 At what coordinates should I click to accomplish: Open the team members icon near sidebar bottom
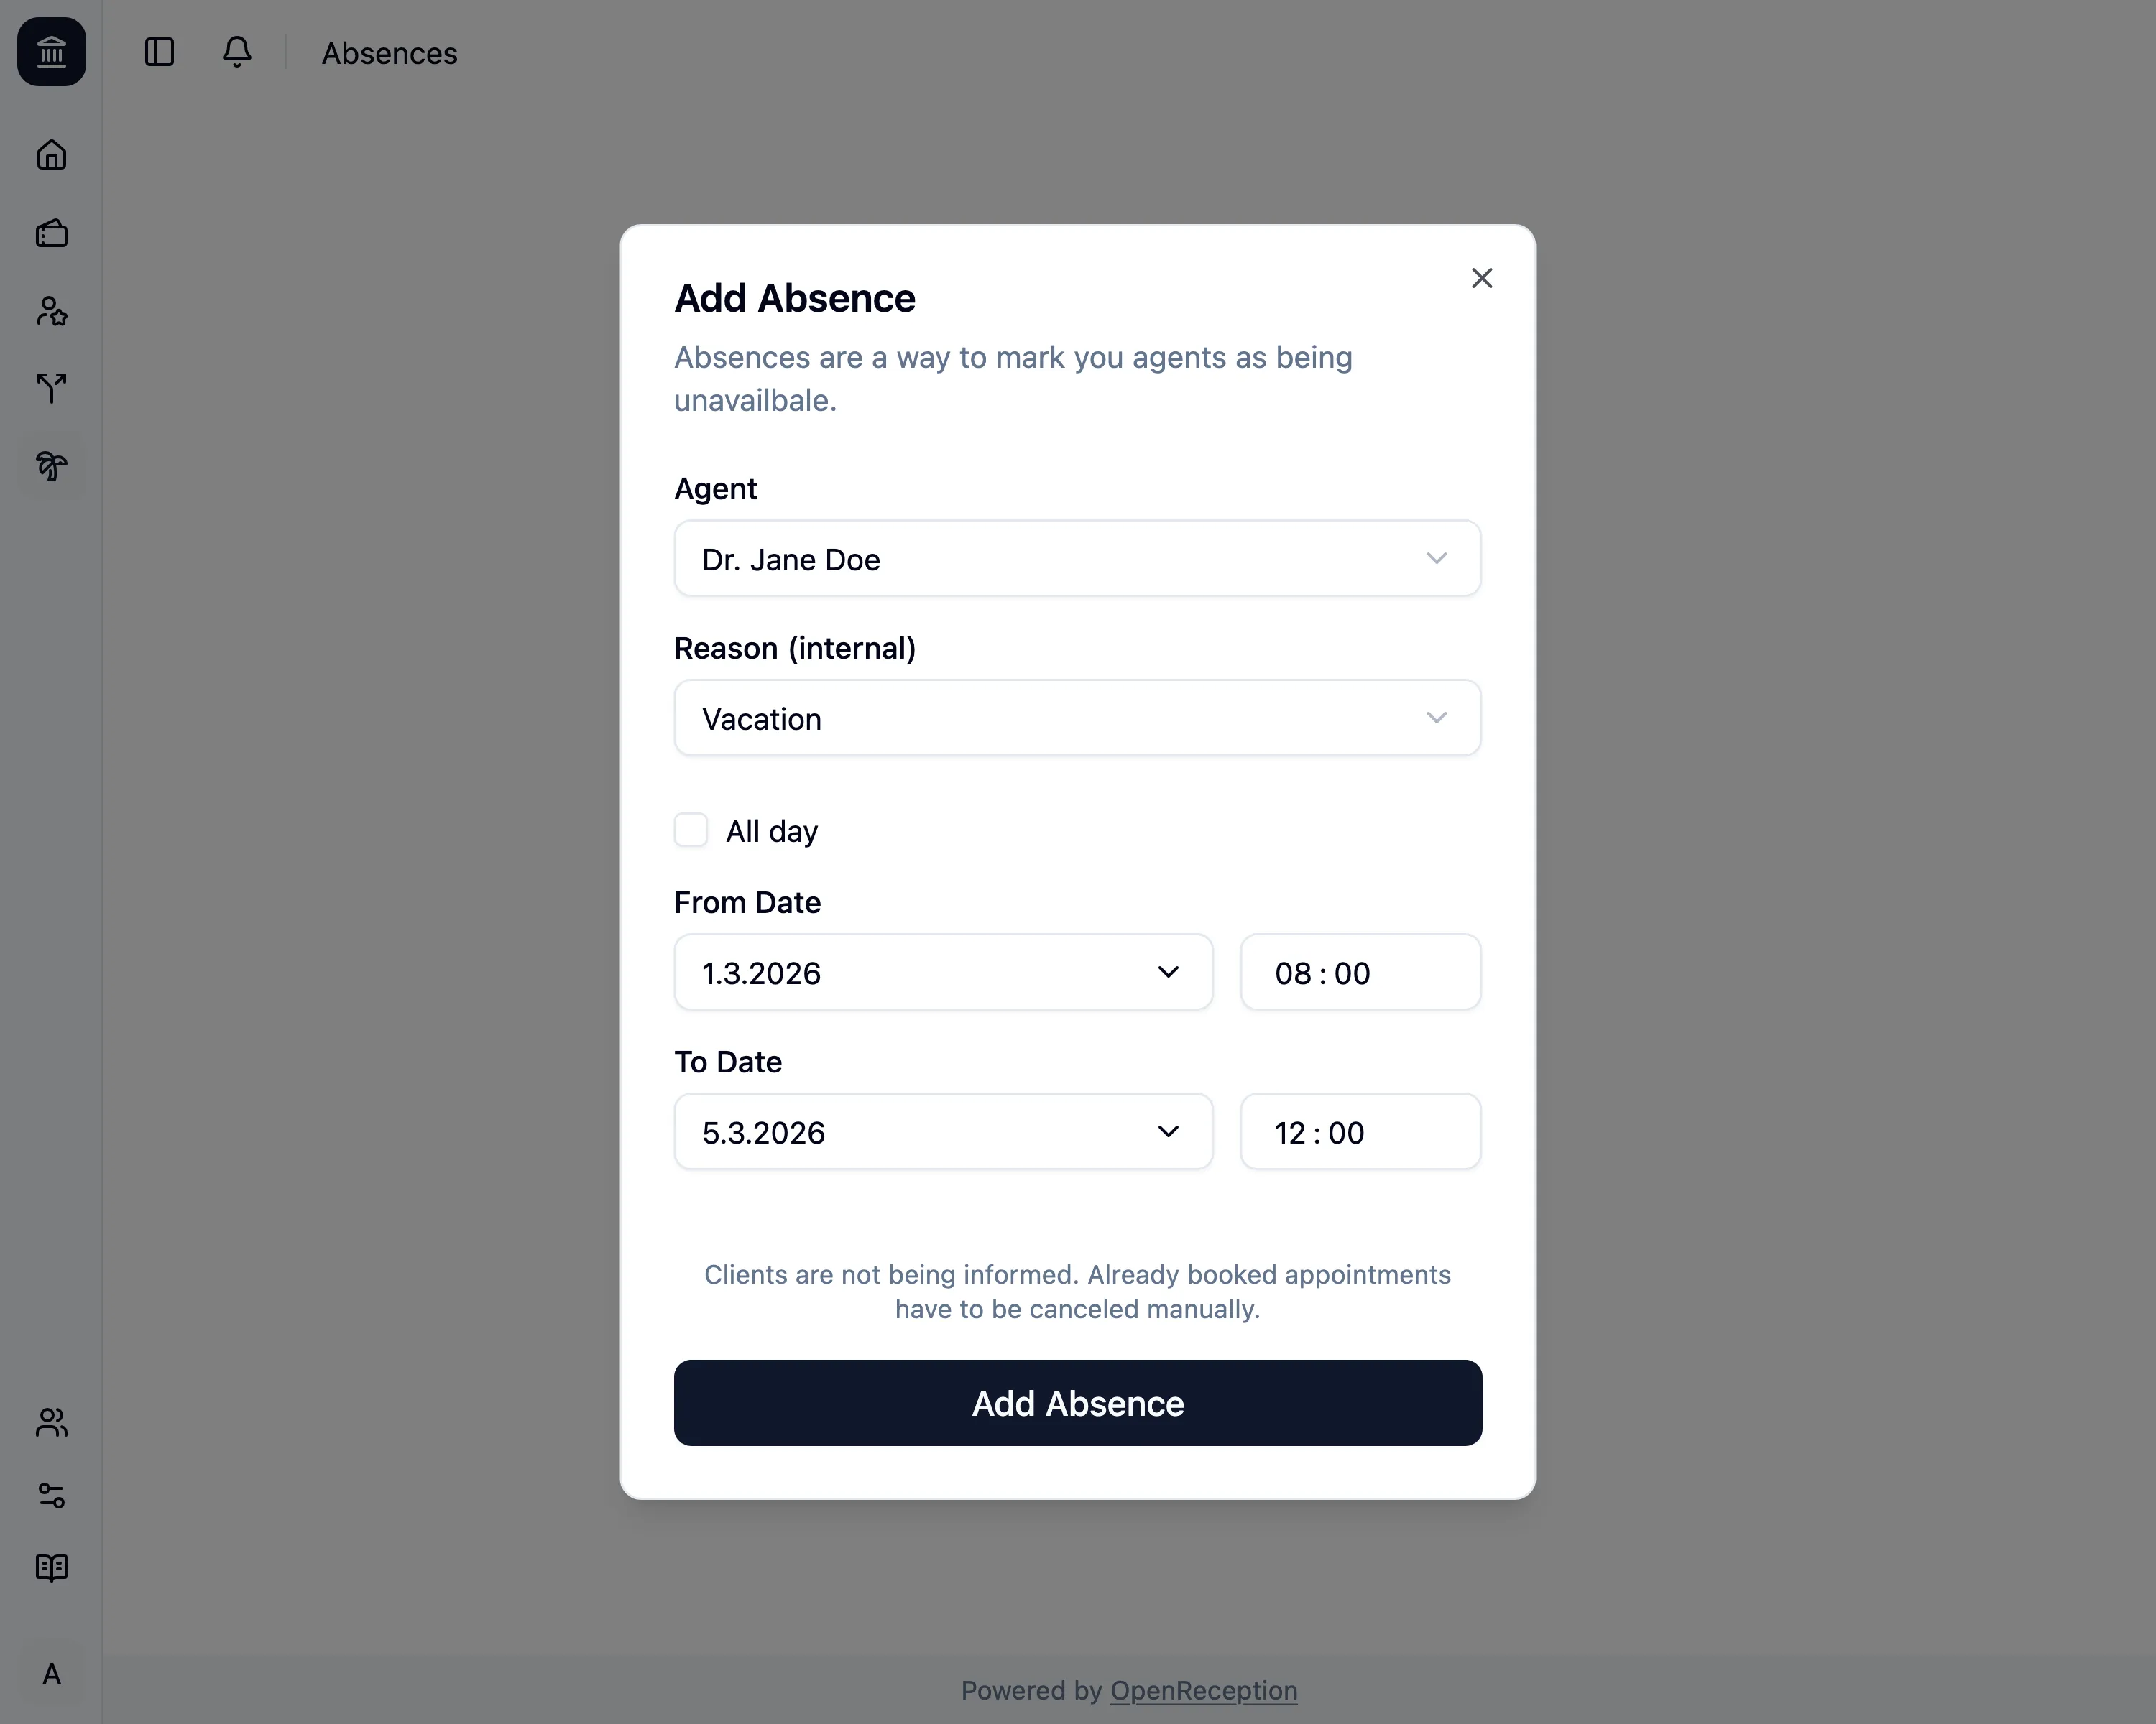click(51, 1423)
